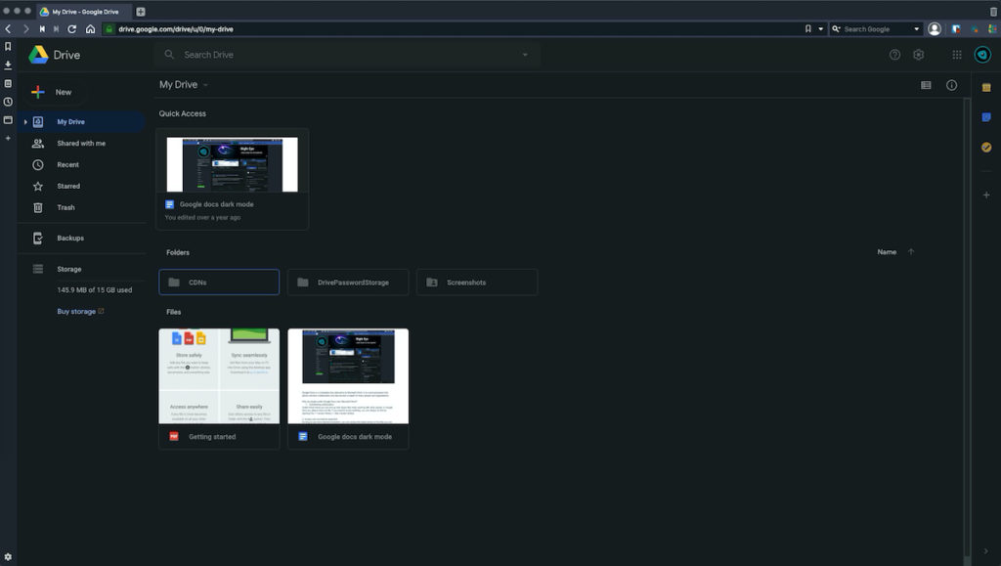Viewport: 1001px width, 566px height.
Task: Toggle the browser bookmark flag in address bar
Action: coord(807,28)
